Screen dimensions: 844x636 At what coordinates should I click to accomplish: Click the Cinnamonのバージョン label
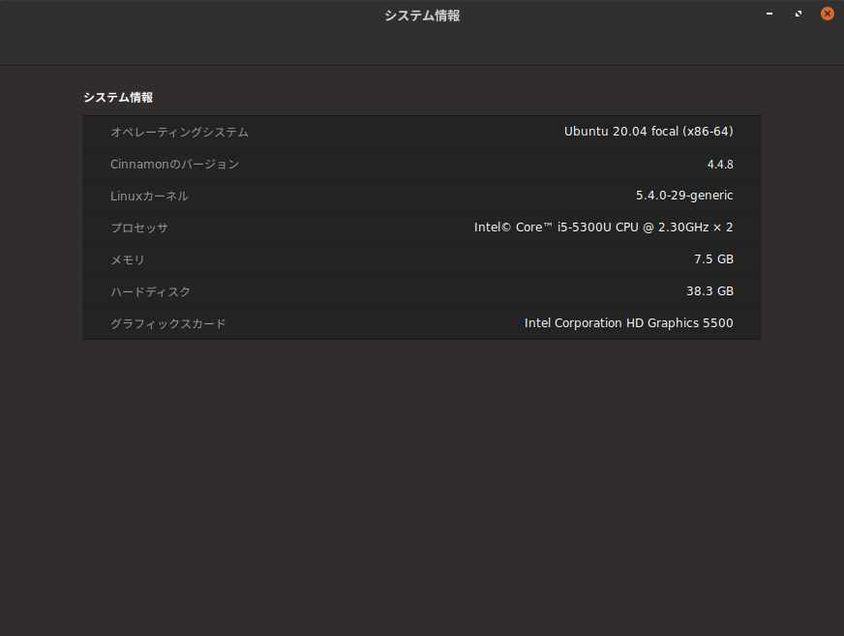(174, 165)
